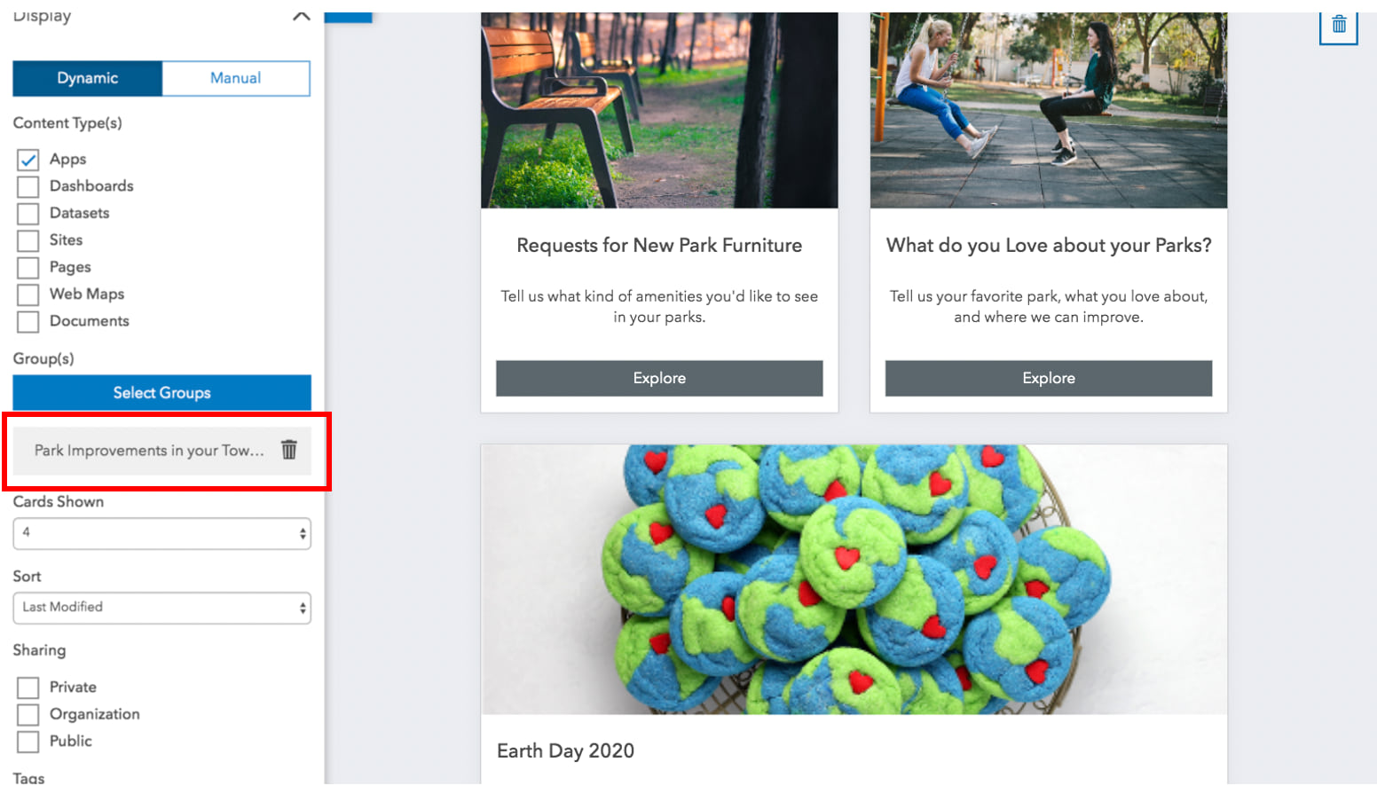Explore What do you Love about Parks
Viewport: 1377px width, 786px height.
(1048, 378)
